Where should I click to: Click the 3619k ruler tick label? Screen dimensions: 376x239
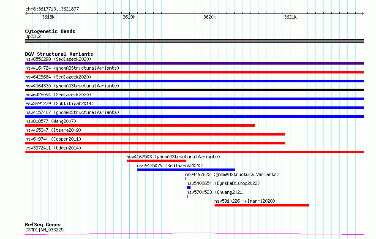click(129, 17)
